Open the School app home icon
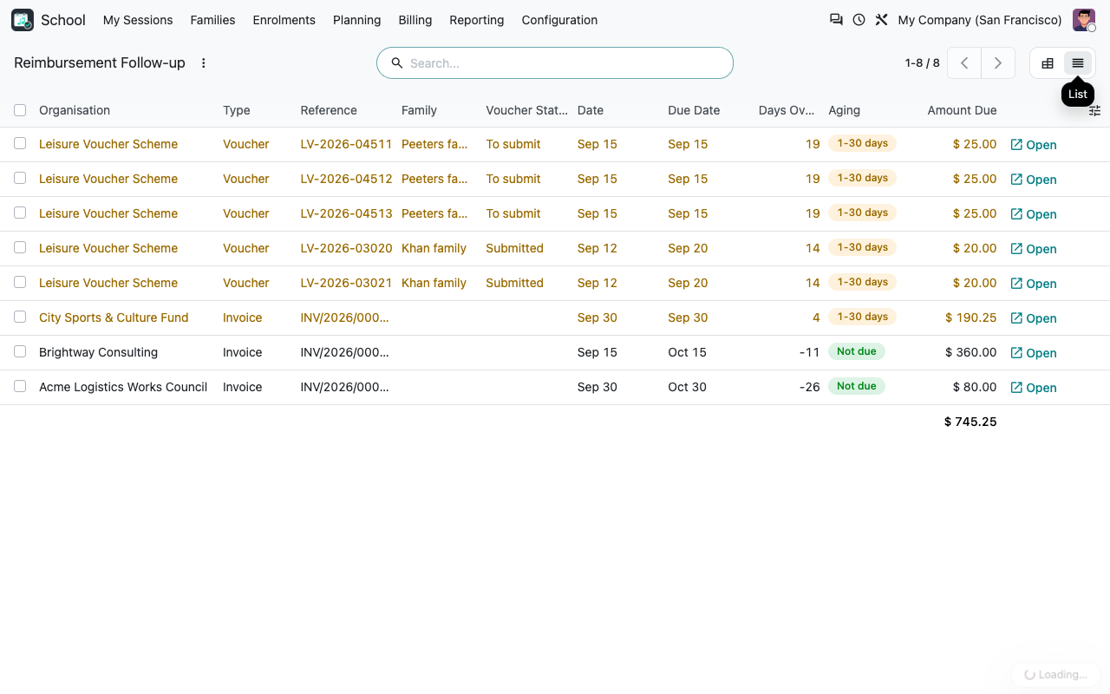This screenshot has width=1110, height=694. [23, 20]
